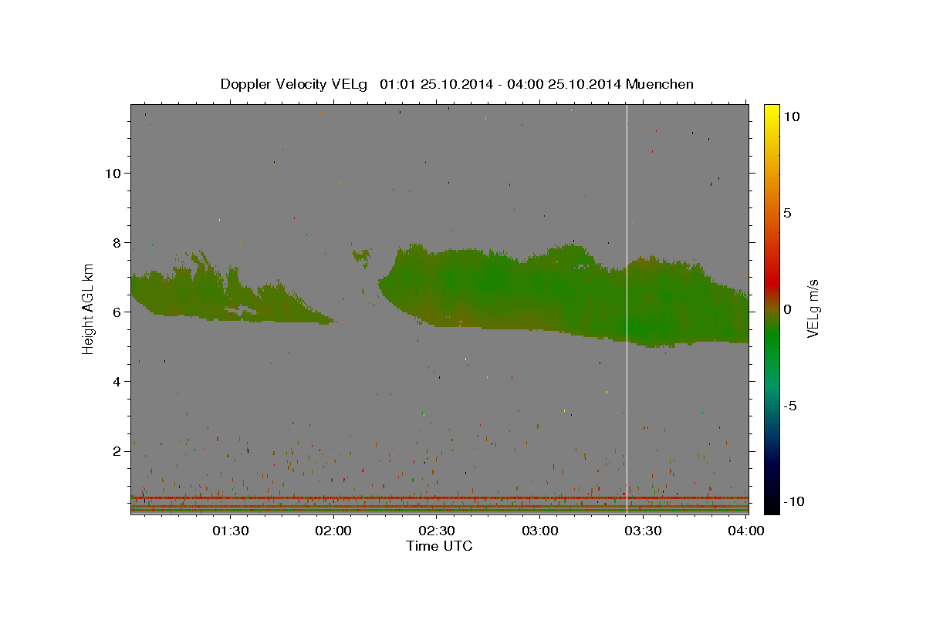
Task: Select the 02:00 time tick label
Action: pos(334,531)
